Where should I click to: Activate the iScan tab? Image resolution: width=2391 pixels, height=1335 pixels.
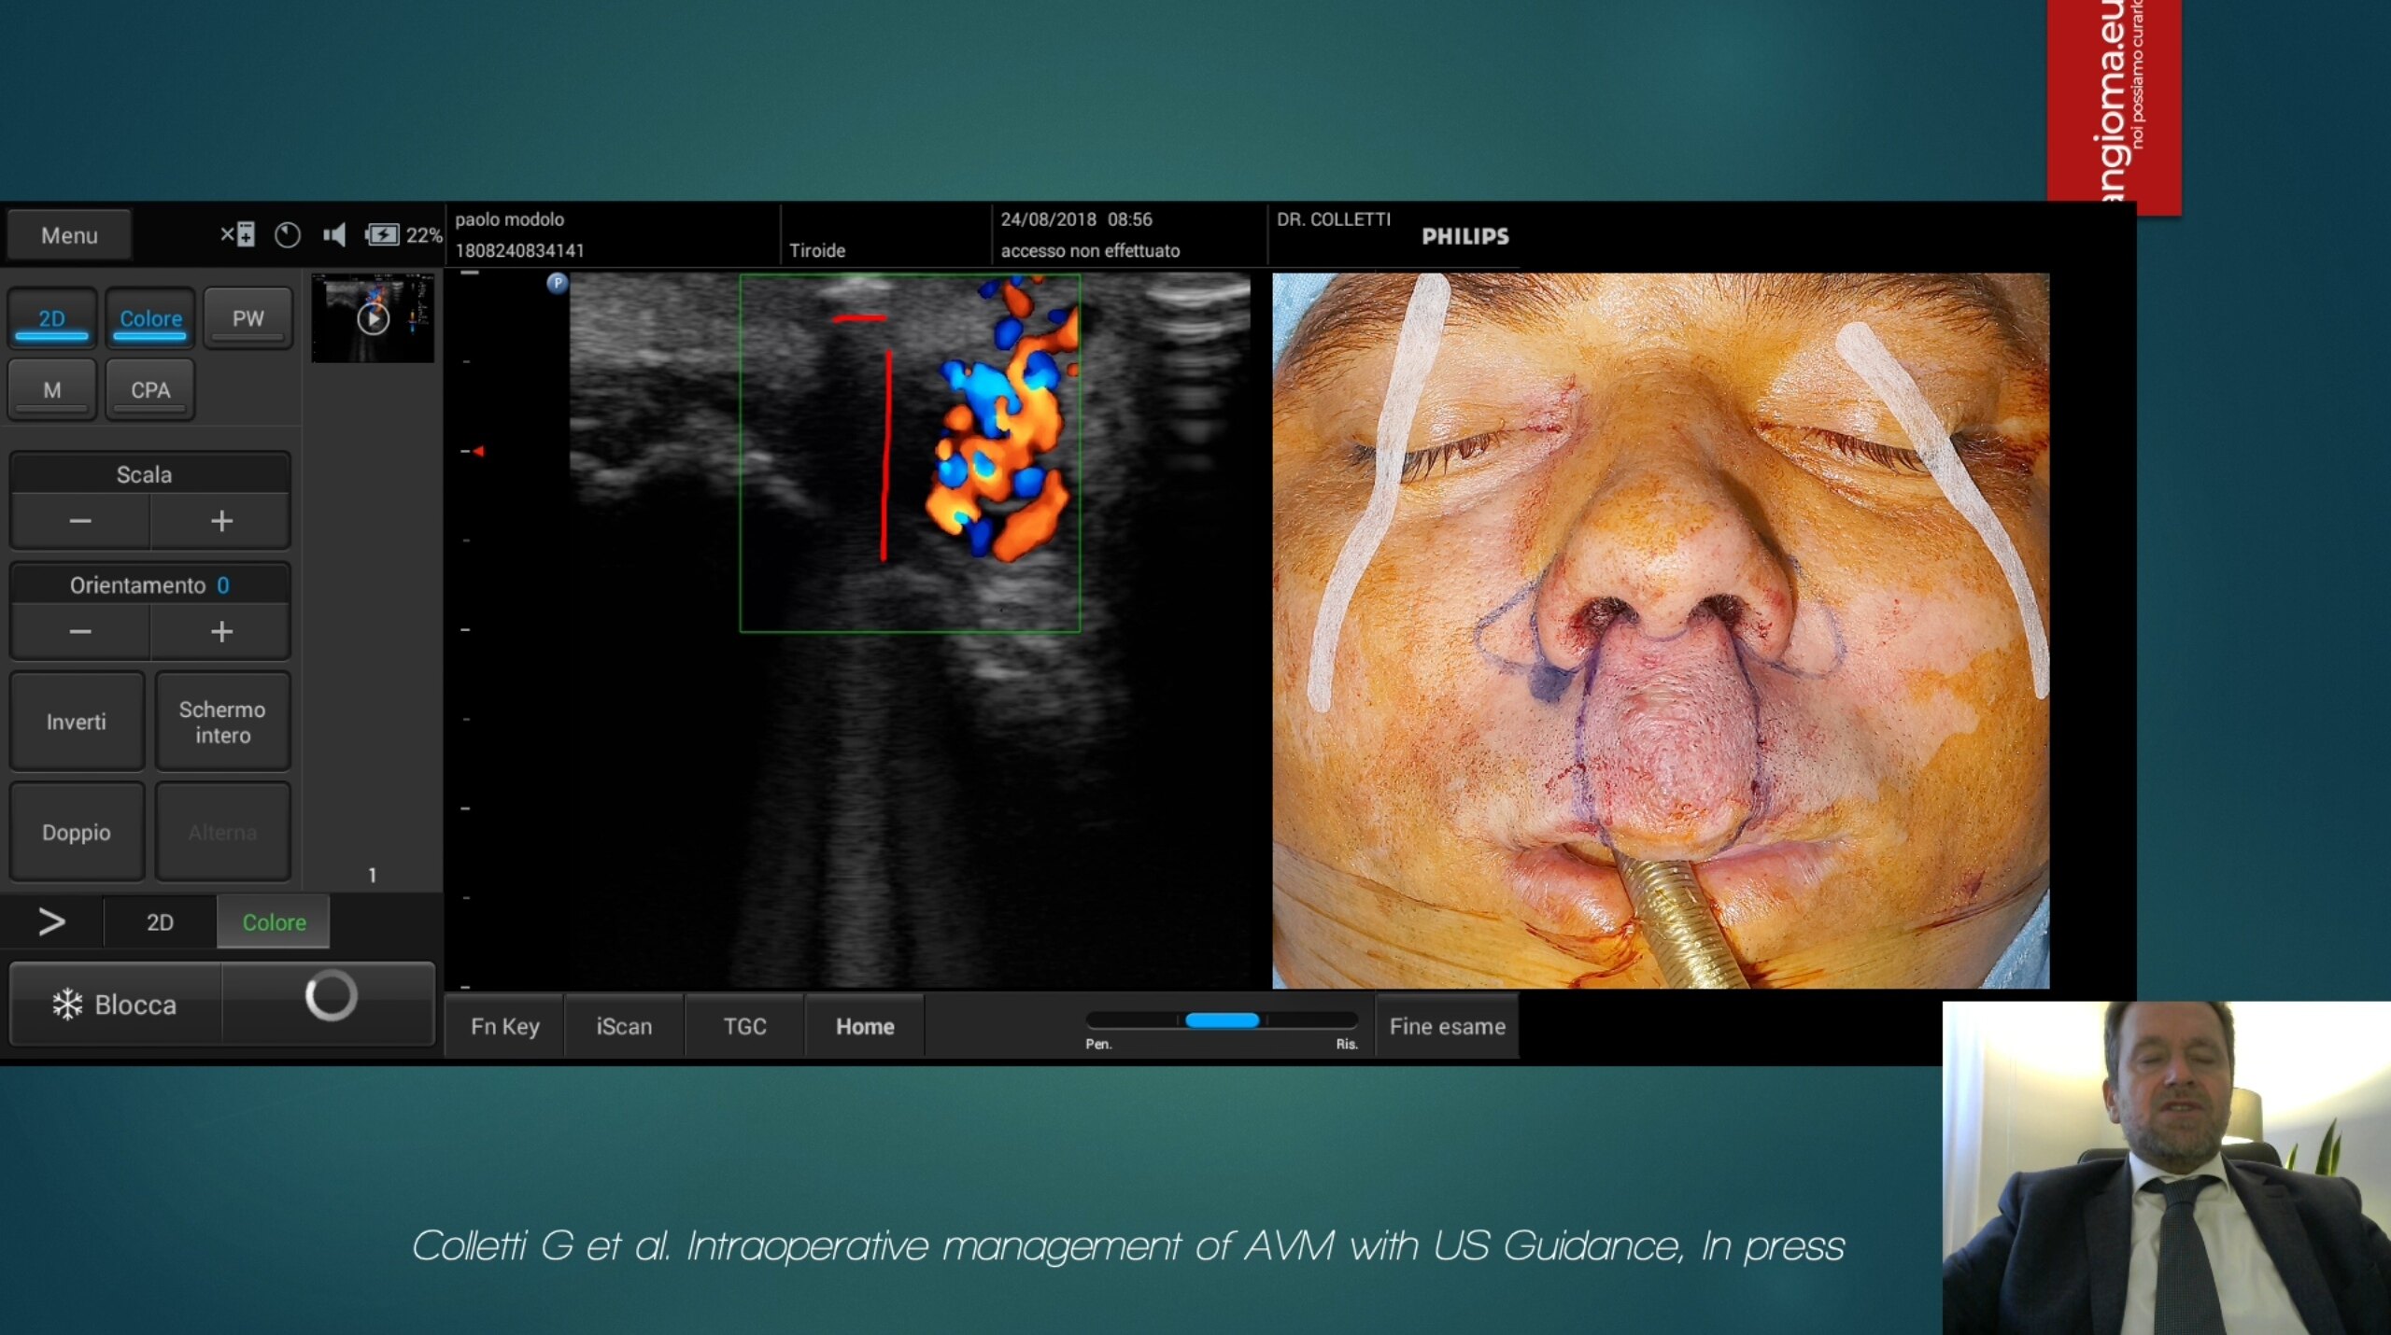(624, 1026)
